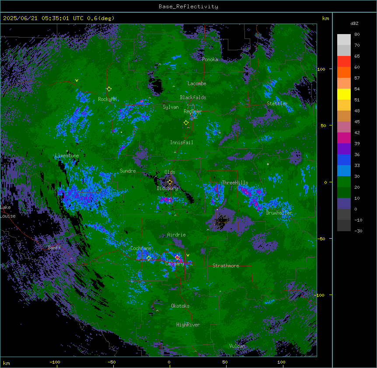Select the -100 tick on right vertical axis
Image resolution: width=377 pixels, height=368 pixels.
320,295
